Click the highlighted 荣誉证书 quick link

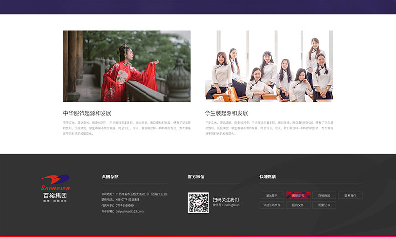pyautogui.click(x=298, y=196)
